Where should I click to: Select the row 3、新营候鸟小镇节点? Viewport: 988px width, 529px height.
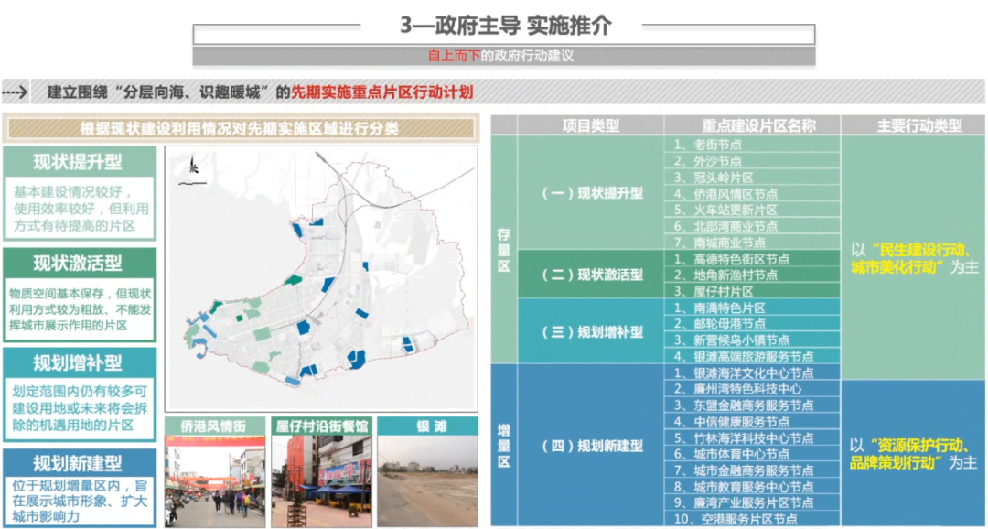pyautogui.click(x=752, y=340)
